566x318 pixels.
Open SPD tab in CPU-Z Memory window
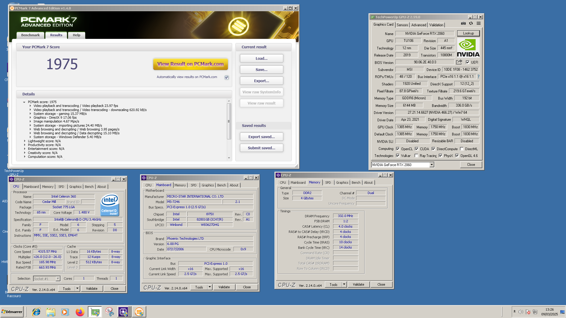[x=328, y=183]
